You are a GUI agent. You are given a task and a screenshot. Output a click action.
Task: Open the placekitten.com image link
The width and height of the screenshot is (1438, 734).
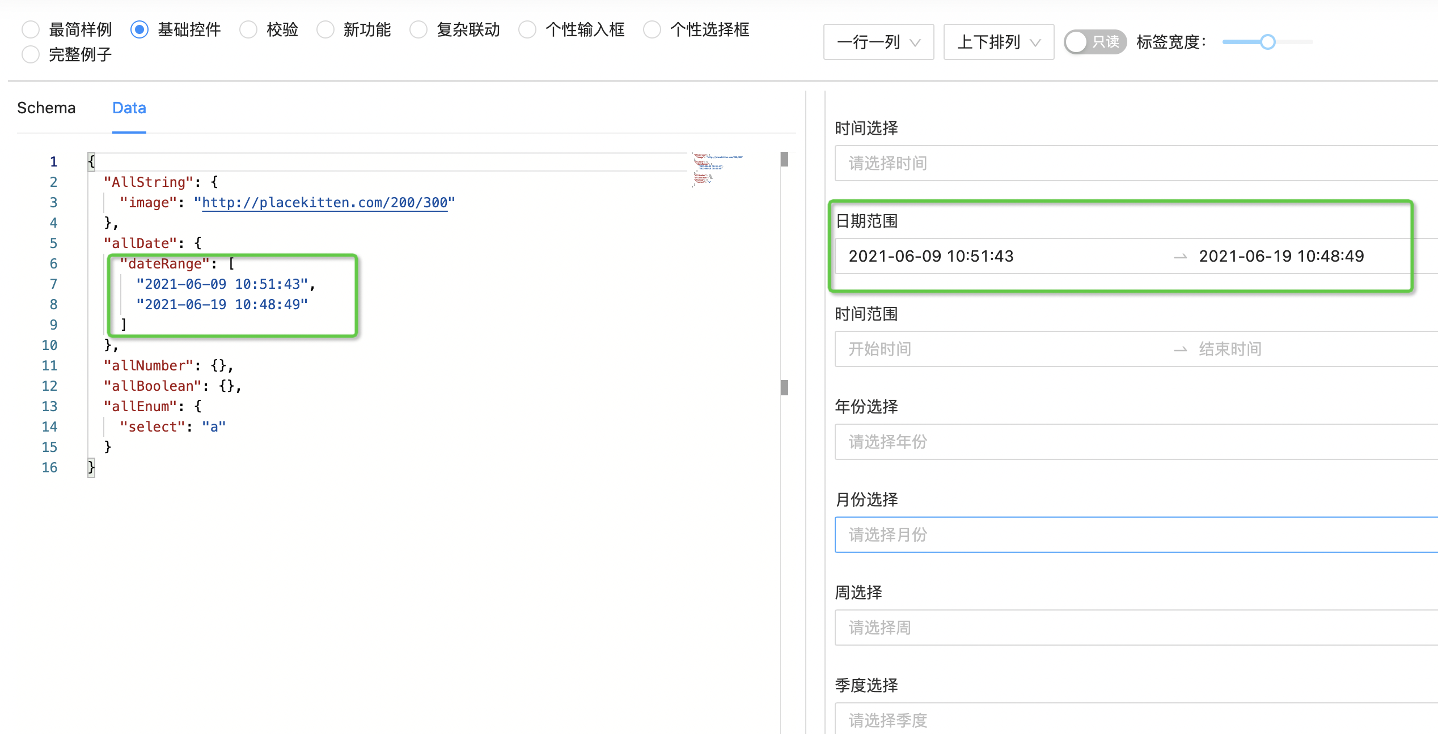tap(325, 202)
